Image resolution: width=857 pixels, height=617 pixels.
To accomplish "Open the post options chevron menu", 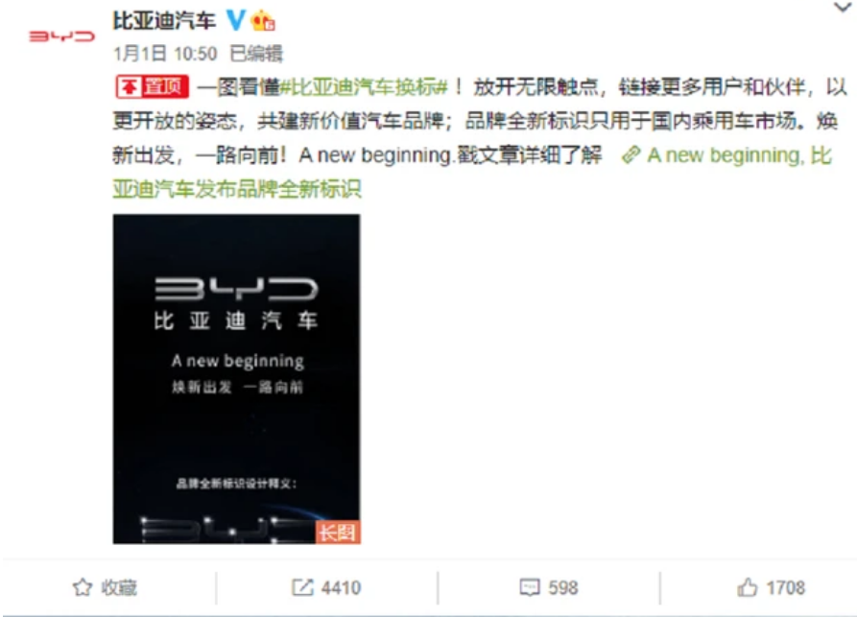I will tap(843, 8).
